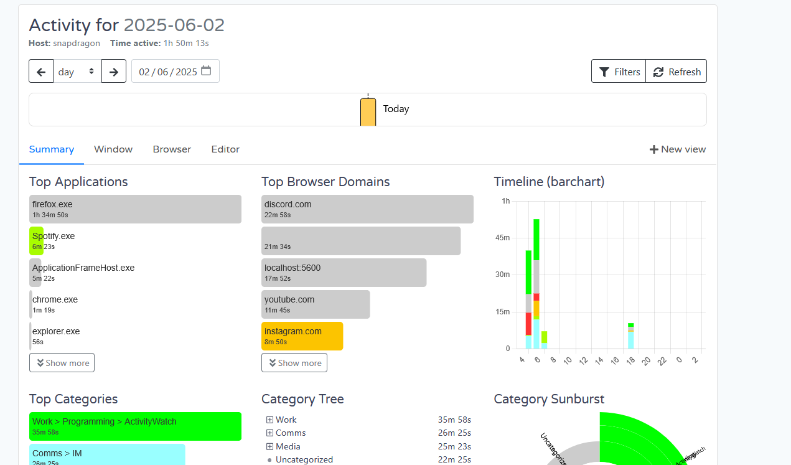Screen dimensions: 791x465
Task: Go to next day with right arrow
Action: point(114,72)
